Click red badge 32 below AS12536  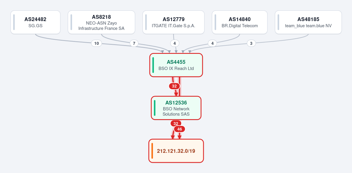[x=176, y=124]
